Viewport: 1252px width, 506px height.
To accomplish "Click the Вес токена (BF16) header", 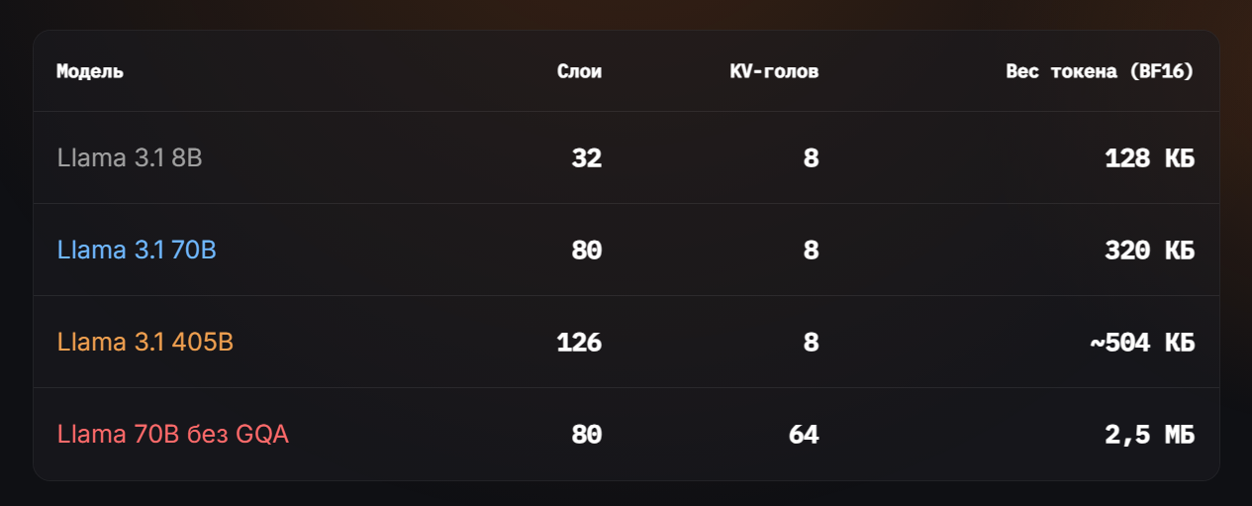I will pos(1100,71).
